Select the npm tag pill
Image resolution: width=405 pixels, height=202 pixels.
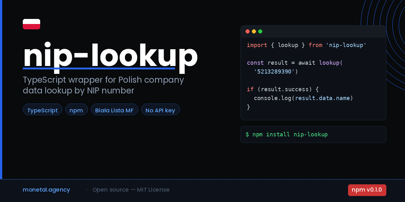point(76,110)
